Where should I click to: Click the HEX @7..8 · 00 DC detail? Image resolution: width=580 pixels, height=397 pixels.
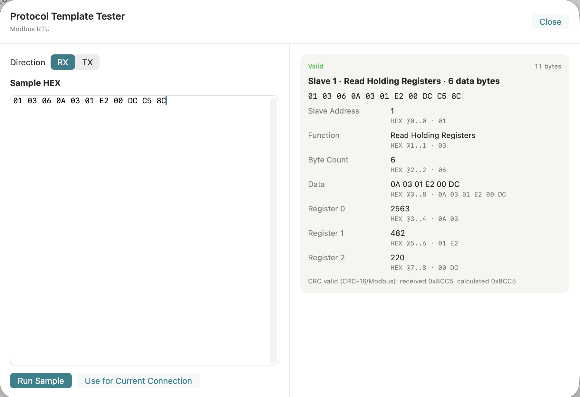[424, 268]
